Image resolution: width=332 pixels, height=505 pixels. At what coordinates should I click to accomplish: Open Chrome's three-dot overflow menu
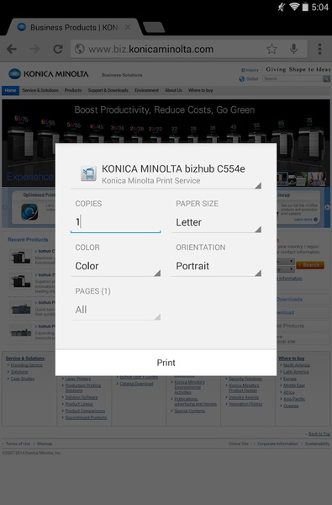[x=319, y=49]
